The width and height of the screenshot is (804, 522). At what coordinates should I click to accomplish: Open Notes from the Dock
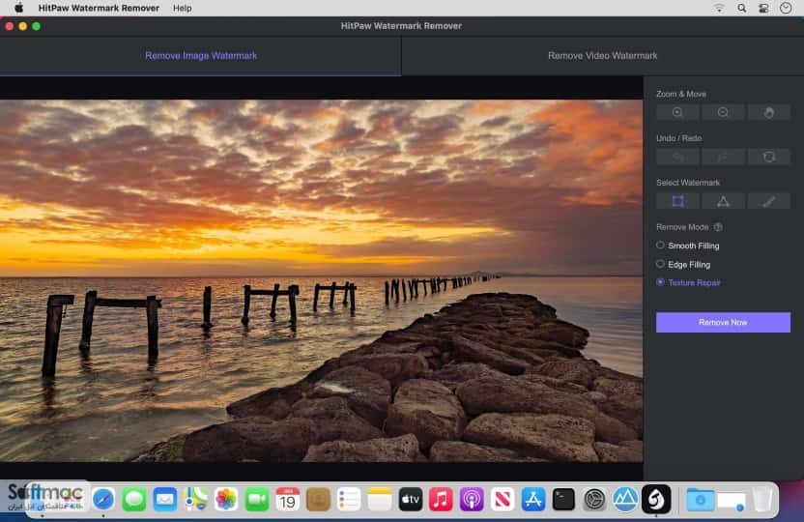(380, 499)
